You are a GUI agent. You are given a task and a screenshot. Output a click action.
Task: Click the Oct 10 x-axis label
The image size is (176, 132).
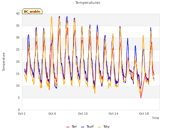(x=83, y=114)
